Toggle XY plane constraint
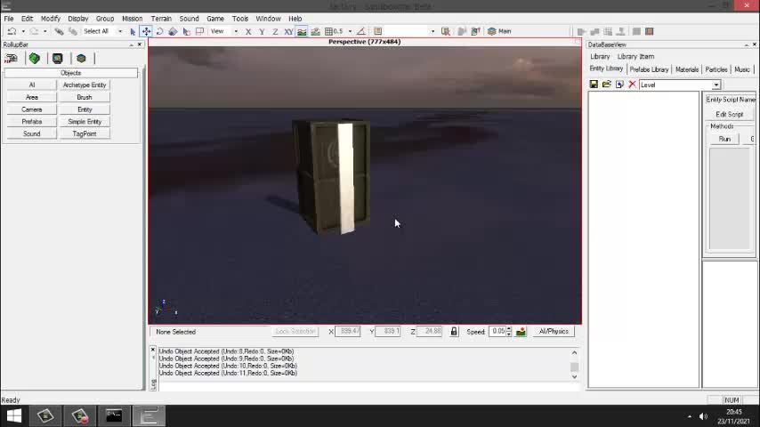Screen dimensions: 760x427 coord(288,31)
